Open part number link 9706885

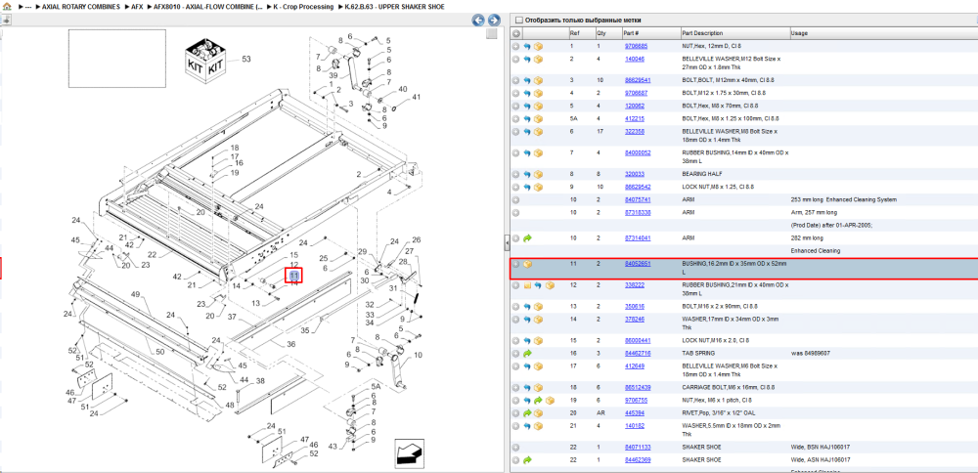(637, 46)
